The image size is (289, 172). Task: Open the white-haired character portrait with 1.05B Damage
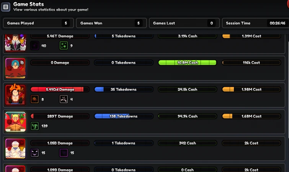point(15,148)
